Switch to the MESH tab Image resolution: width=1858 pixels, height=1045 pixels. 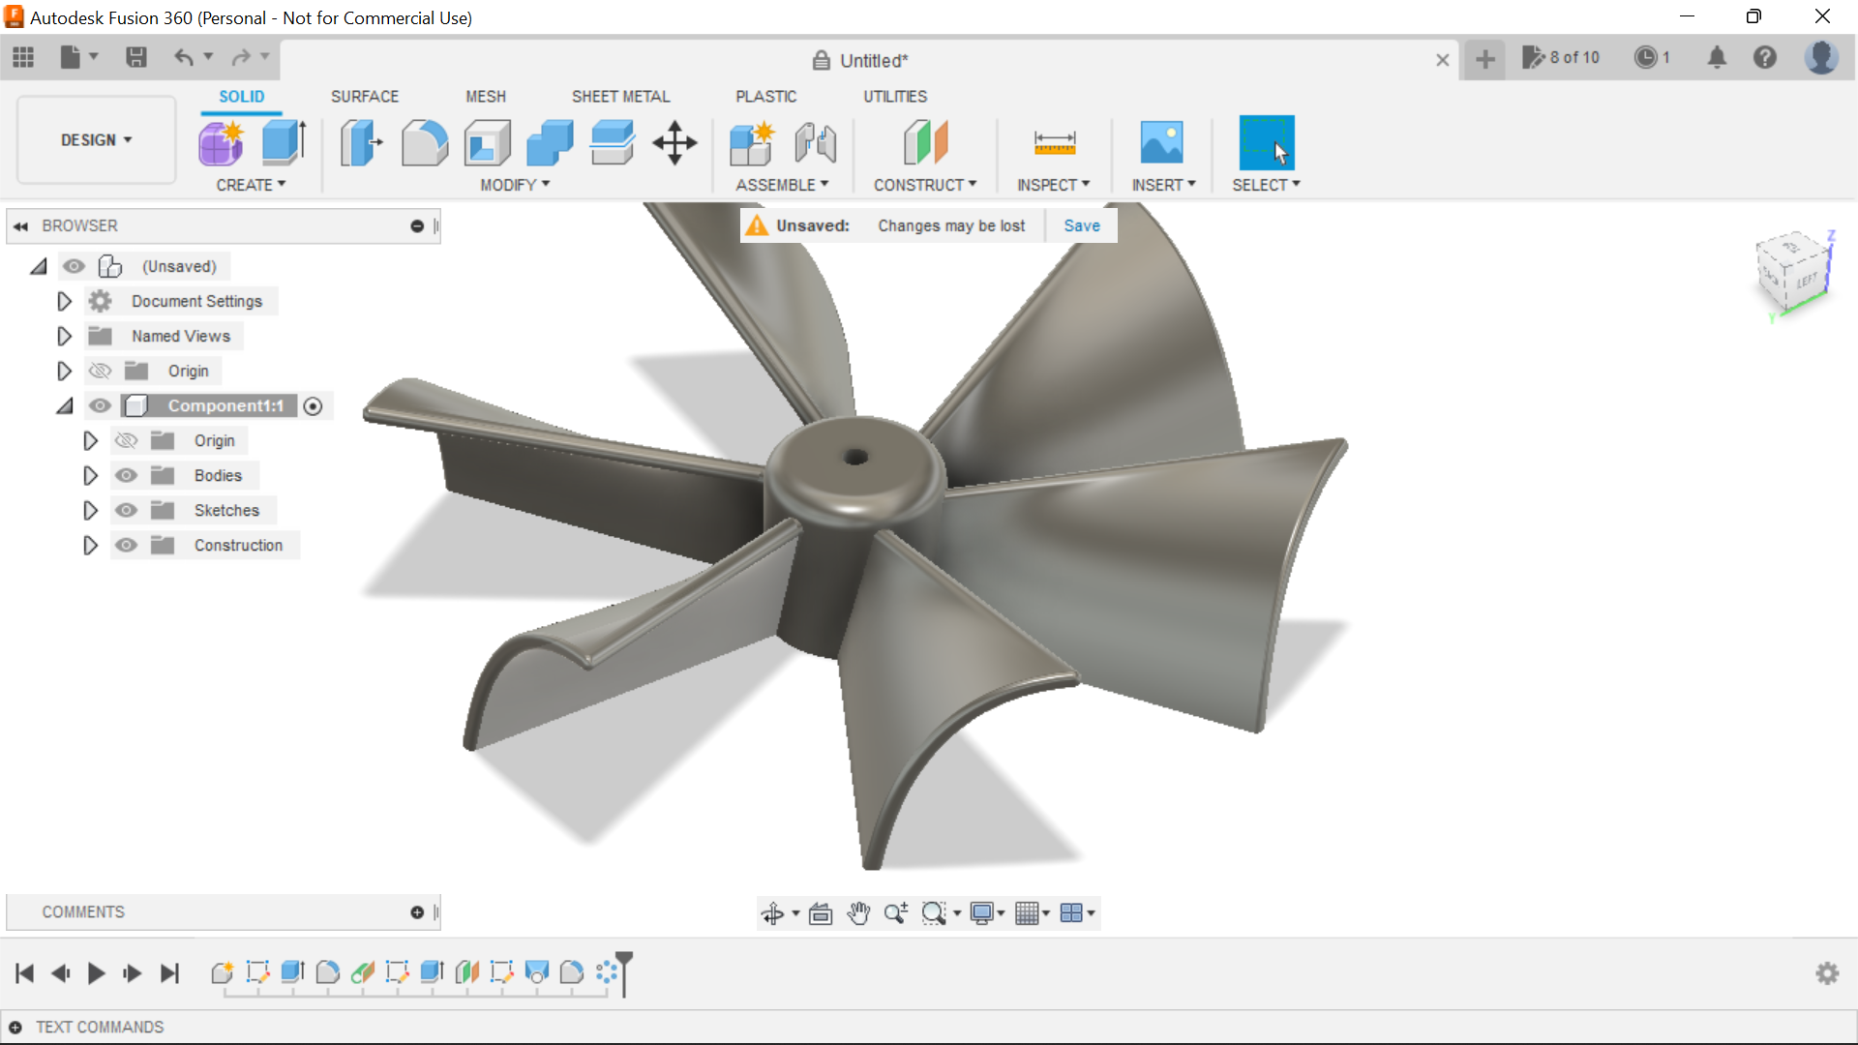(x=486, y=97)
